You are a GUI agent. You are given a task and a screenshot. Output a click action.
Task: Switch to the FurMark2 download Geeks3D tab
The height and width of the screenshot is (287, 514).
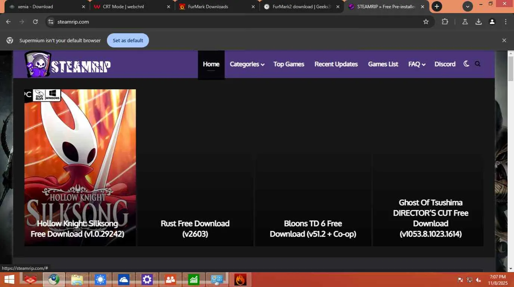[301, 7]
